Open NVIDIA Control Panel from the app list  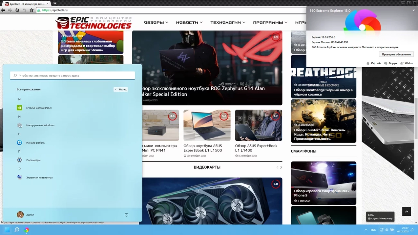tap(34, 108)
